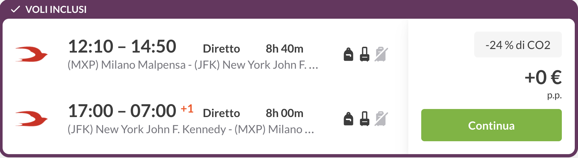Click the +0 € price per person
578x158 pixels.
click(x=543, y=78)
